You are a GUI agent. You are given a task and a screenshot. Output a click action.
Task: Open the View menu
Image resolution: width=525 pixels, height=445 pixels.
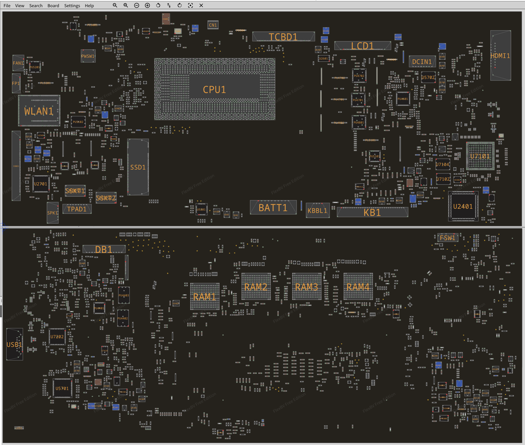(20, 6)
